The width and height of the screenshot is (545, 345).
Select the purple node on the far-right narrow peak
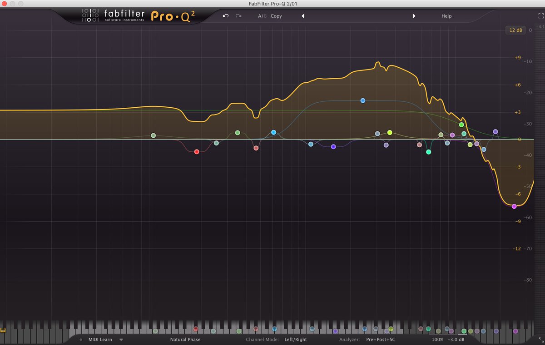[x=495, y=131]
